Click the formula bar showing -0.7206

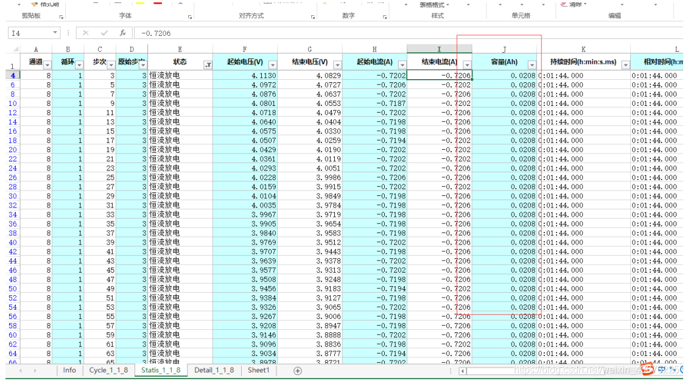click(x=409, y=33)
